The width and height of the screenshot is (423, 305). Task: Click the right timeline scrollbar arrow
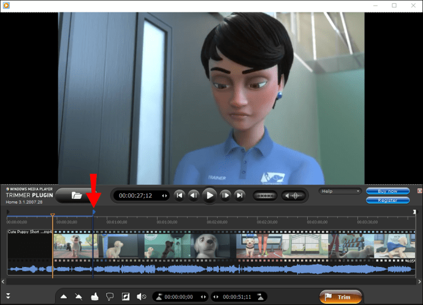click(419, 282)
